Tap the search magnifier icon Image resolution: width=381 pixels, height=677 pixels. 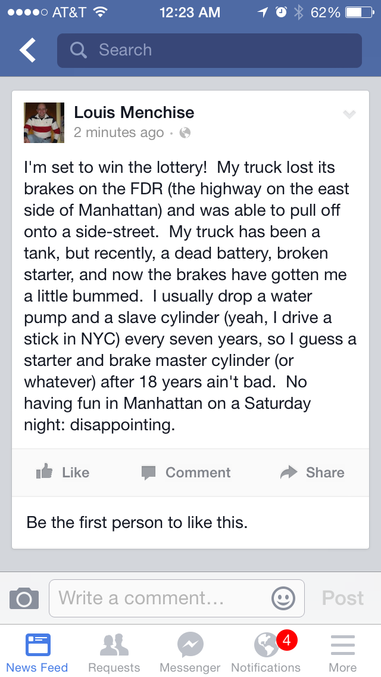point(78,50)
